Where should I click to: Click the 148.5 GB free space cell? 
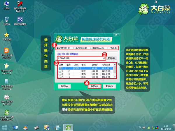pyautogui.click(x=106, y=71)
